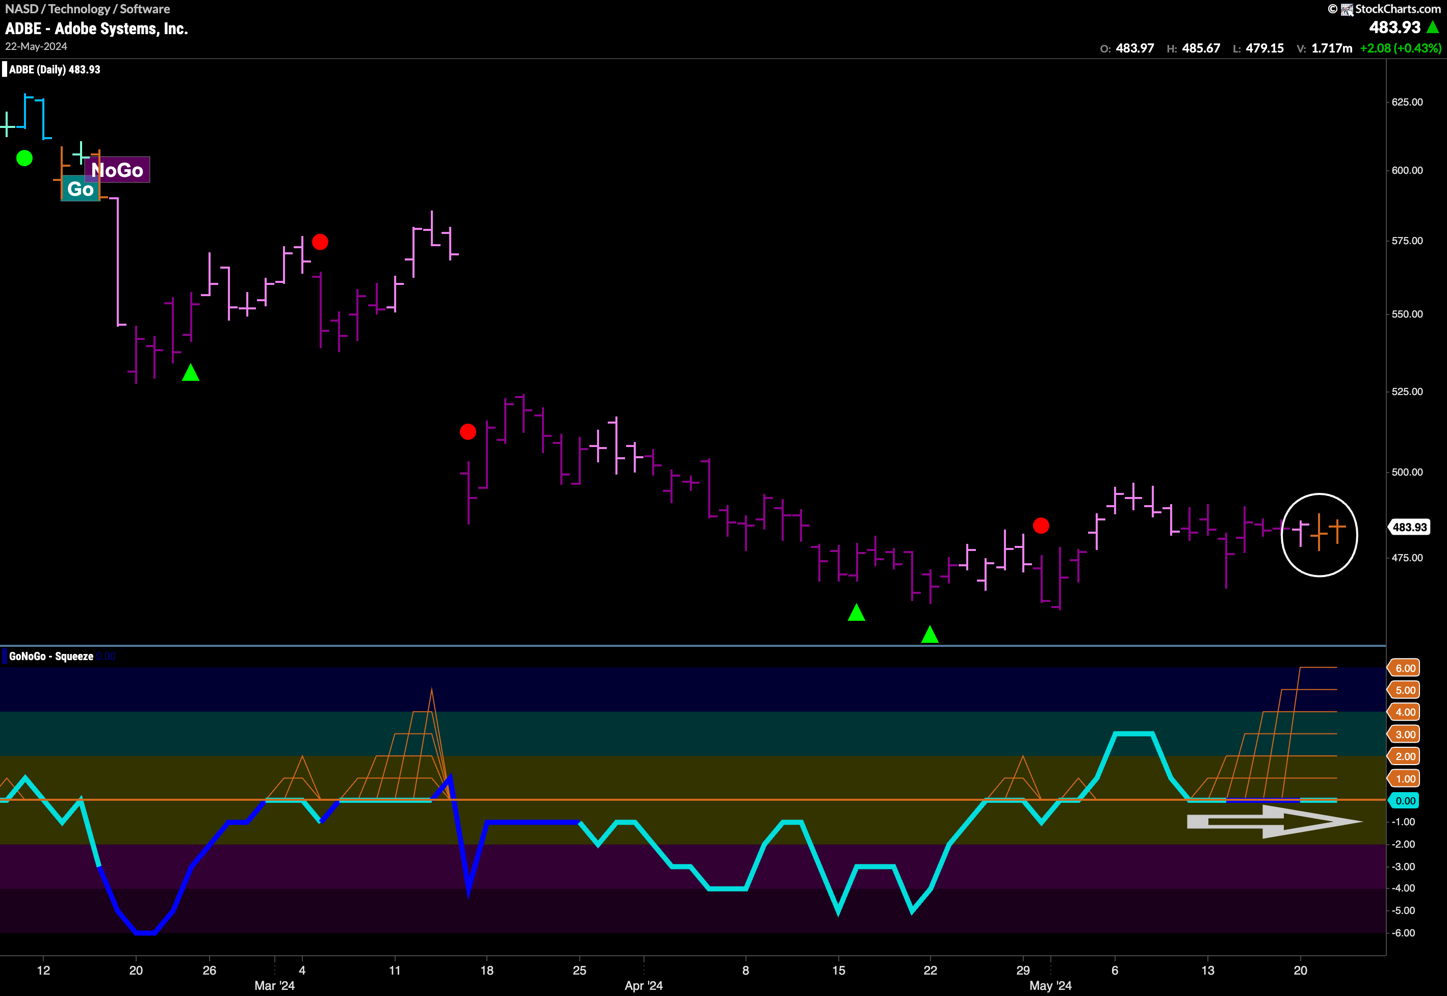Click the 25 date tick label
Screen dimensions: 1447x996
(x=579, y=971)
